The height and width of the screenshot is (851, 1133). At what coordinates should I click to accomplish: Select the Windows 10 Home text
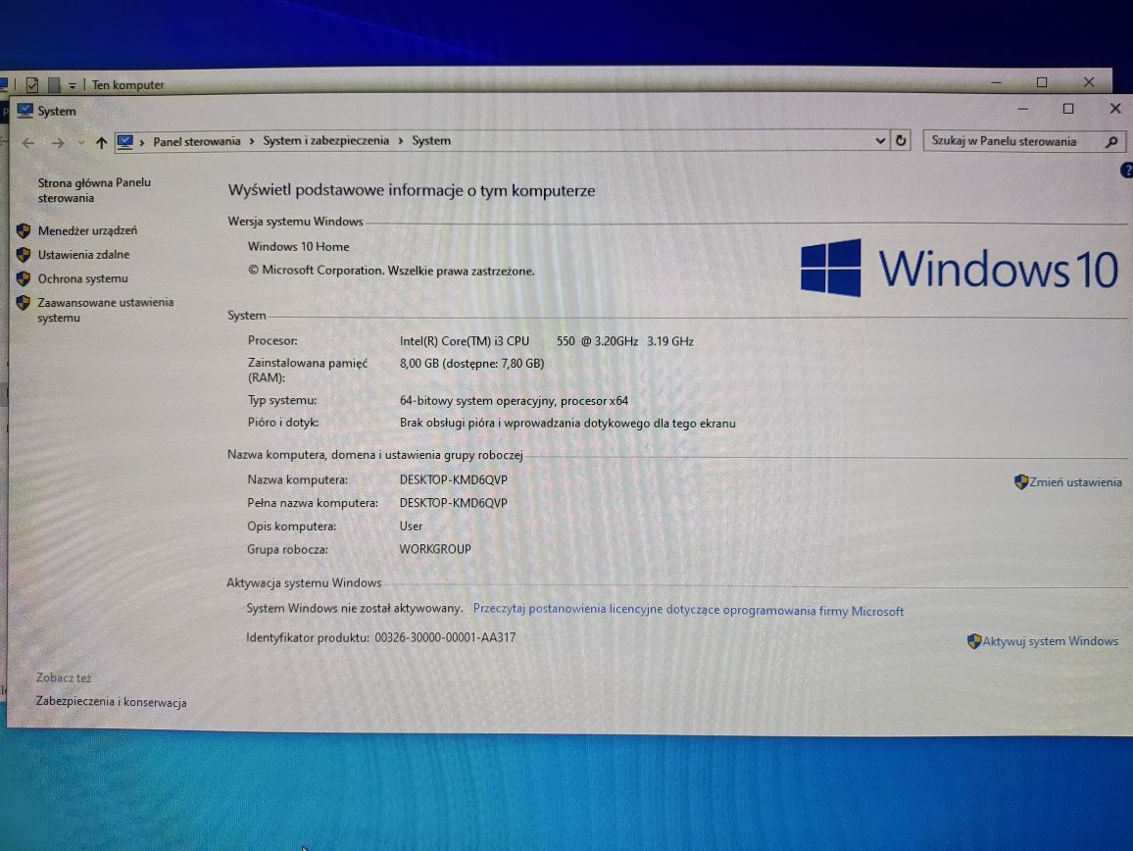click(298, 246)
